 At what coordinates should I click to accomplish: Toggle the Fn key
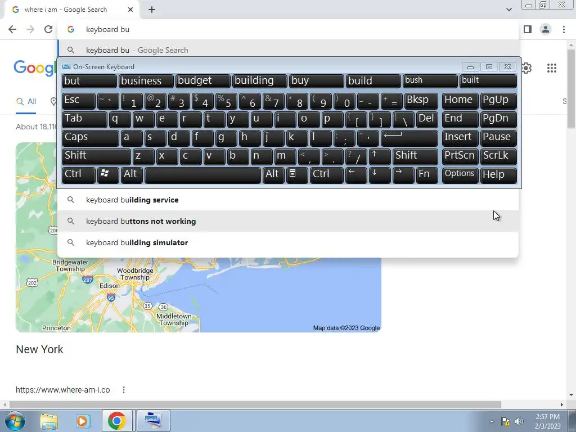427,175
